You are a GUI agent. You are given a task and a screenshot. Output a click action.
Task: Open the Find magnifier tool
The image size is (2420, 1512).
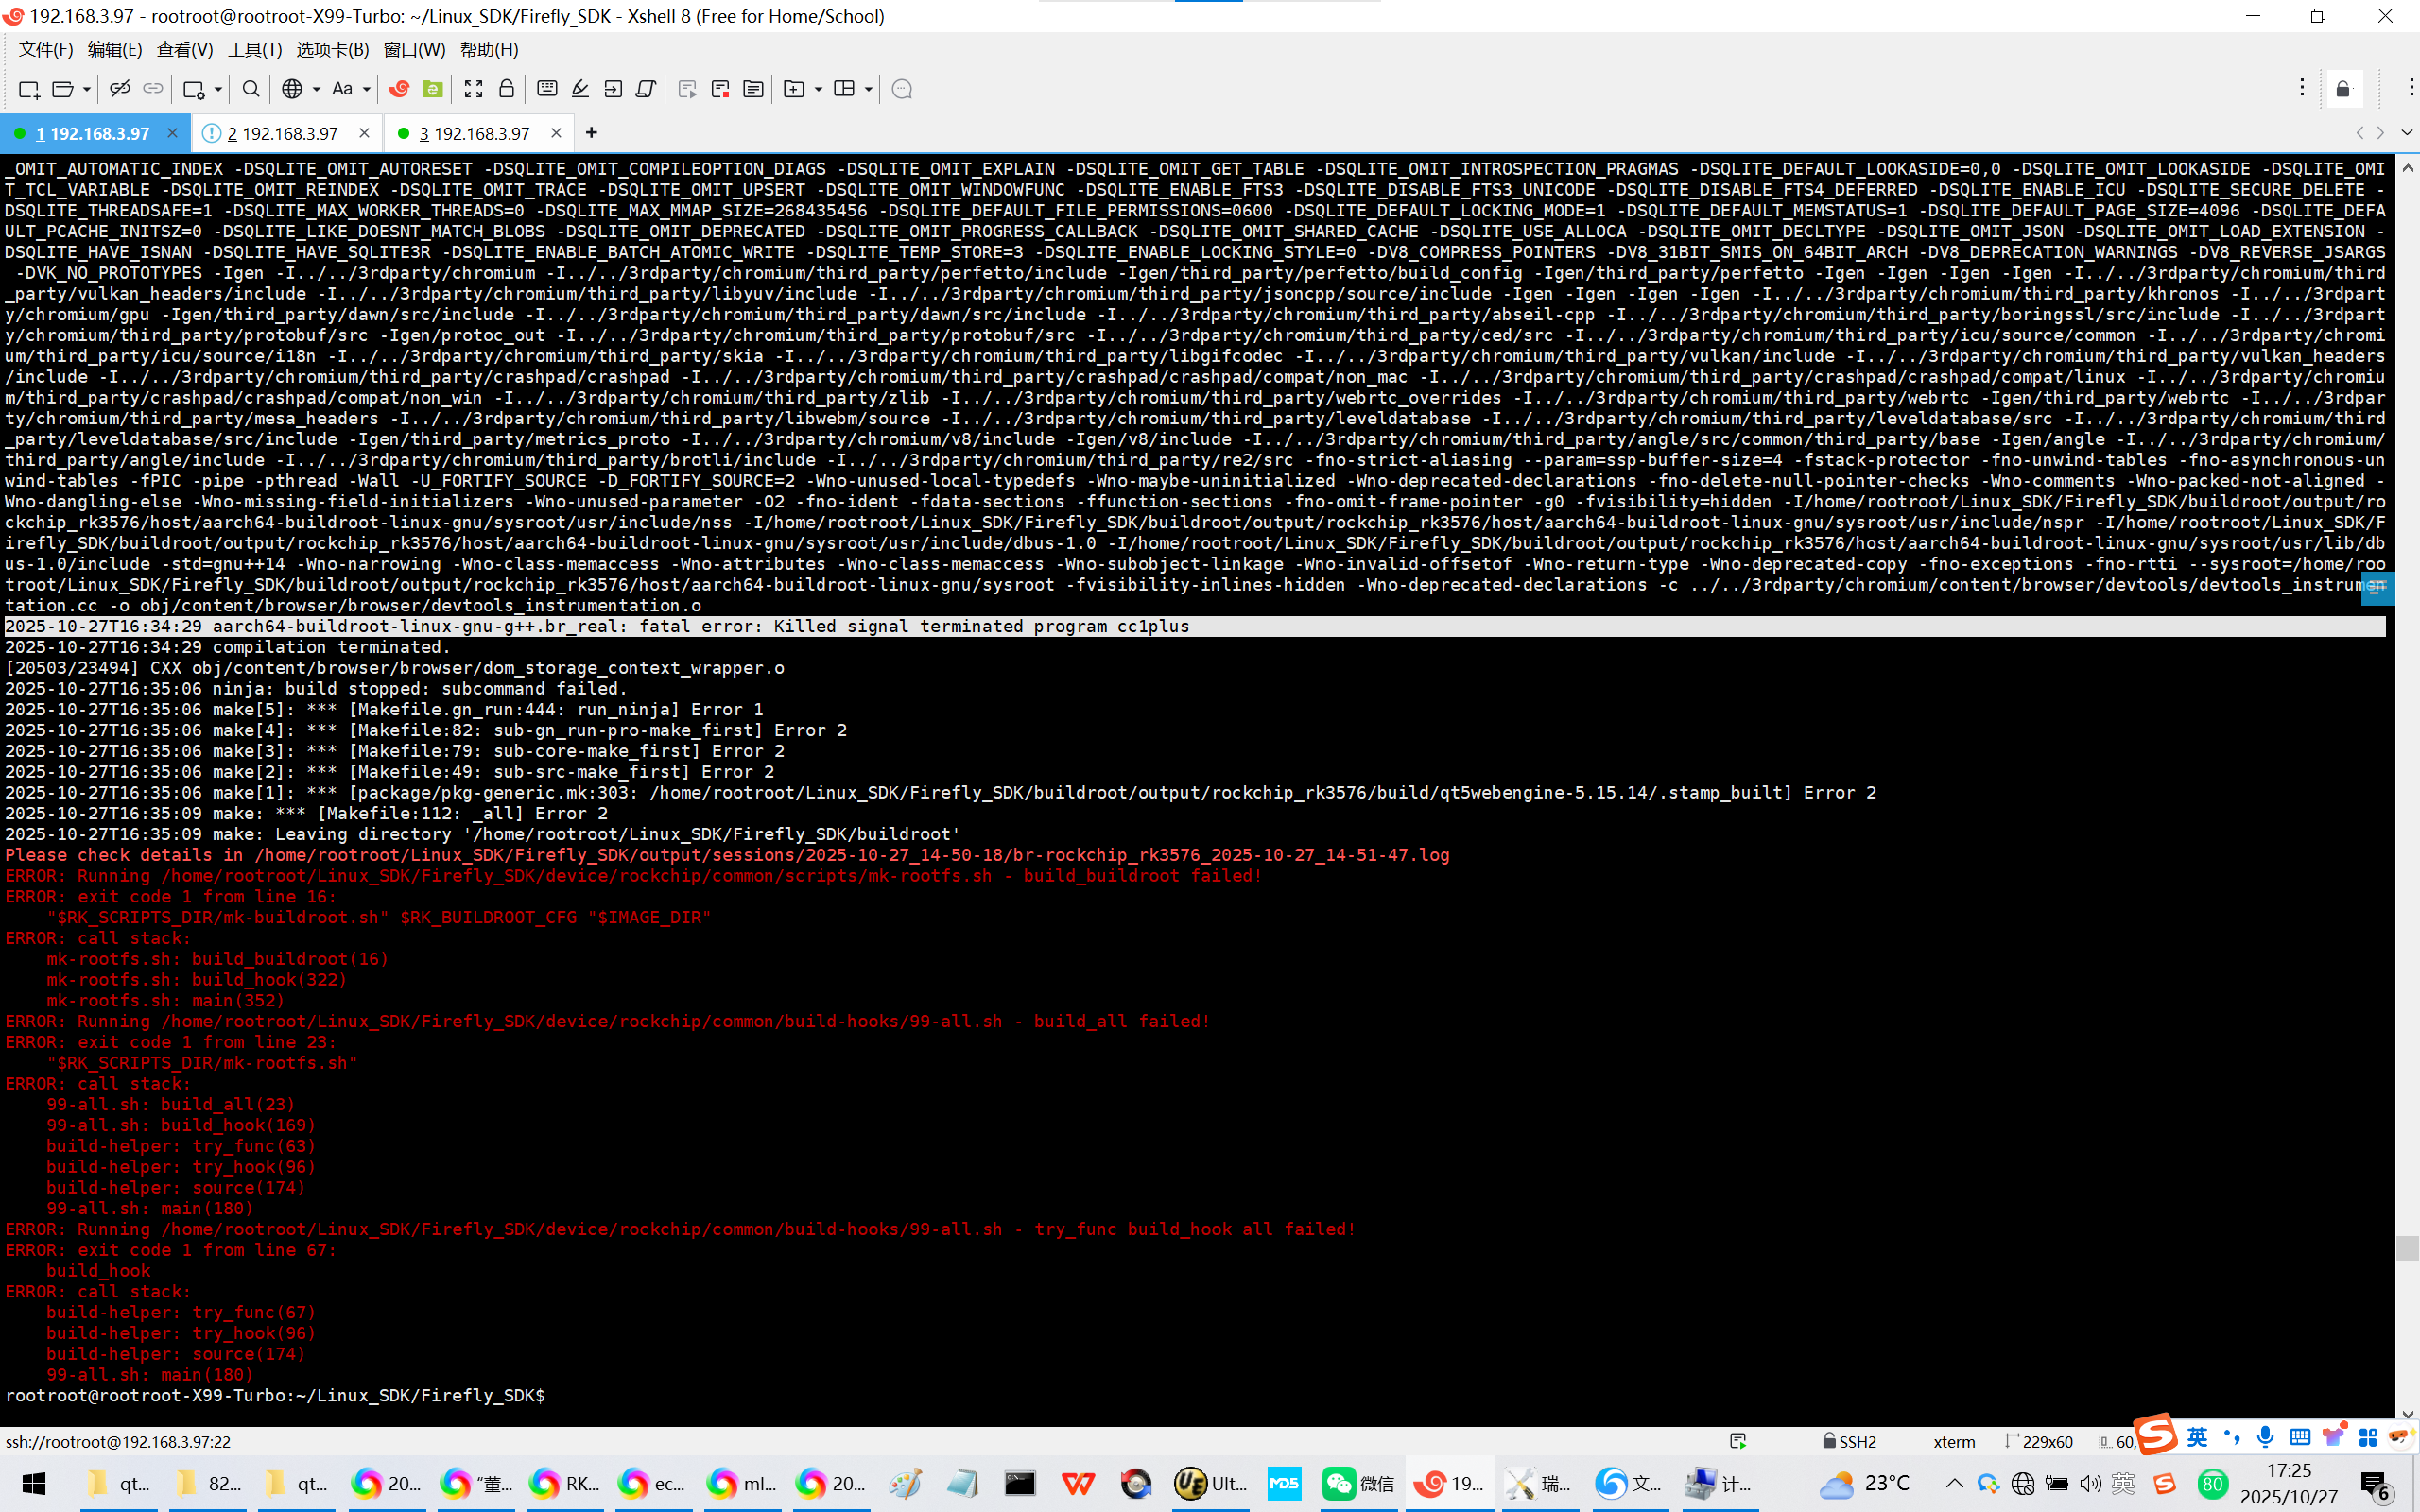tap(251, 89)
